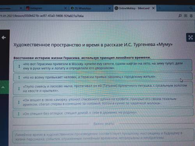The image size is (195, 146).
Task: Close the WhatsApp tab
Action: 110,8
